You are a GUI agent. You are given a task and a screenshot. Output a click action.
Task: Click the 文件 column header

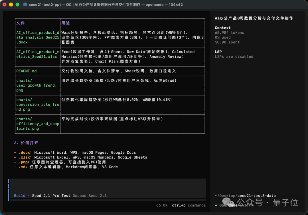[x=21, y=23]
